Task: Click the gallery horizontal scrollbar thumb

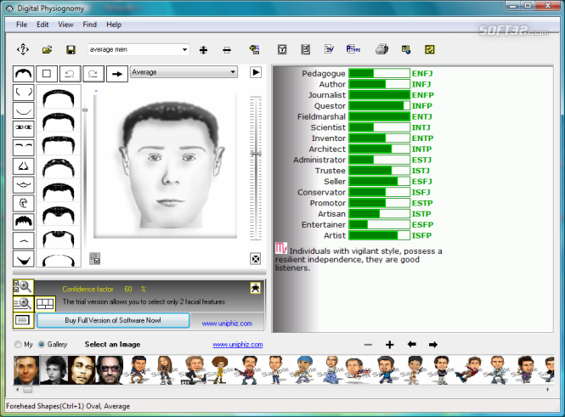Action: pos(28,390)
